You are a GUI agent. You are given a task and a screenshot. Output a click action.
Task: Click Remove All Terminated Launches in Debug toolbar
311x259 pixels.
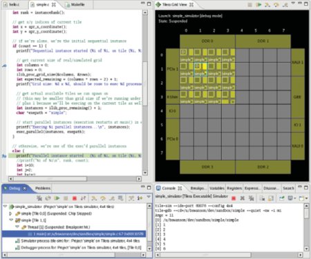click(39, 198)
